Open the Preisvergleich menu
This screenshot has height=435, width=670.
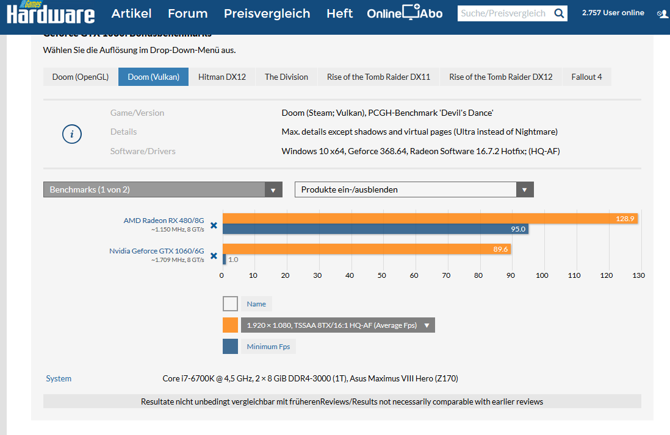click(267, 13)
